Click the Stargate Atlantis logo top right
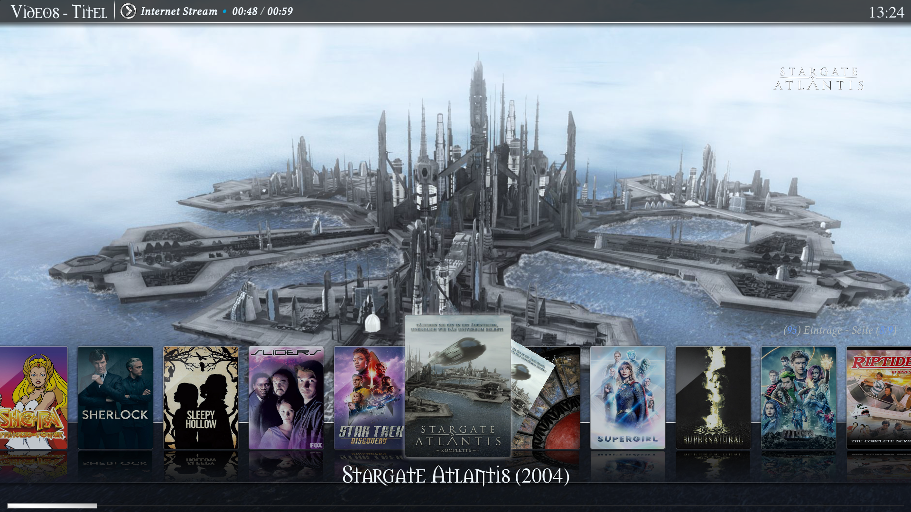 (819, 79)
